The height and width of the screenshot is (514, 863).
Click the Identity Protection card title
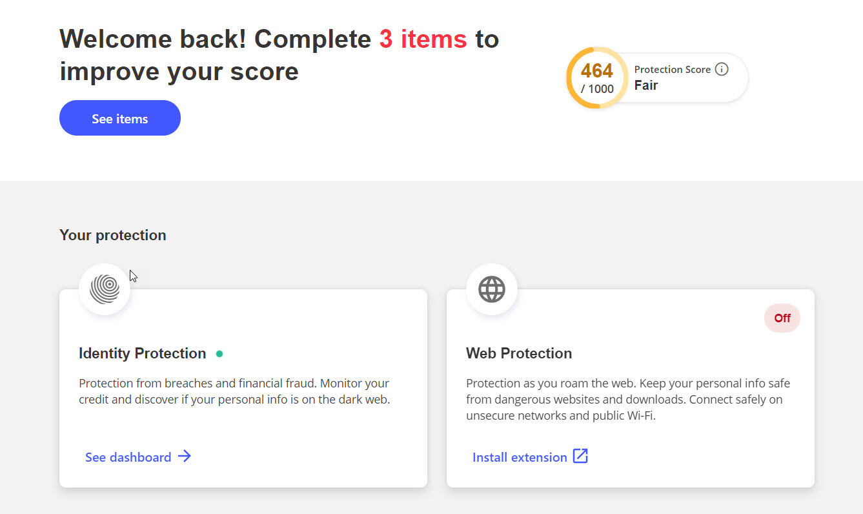pyautogui.click(x=143, y=353)
